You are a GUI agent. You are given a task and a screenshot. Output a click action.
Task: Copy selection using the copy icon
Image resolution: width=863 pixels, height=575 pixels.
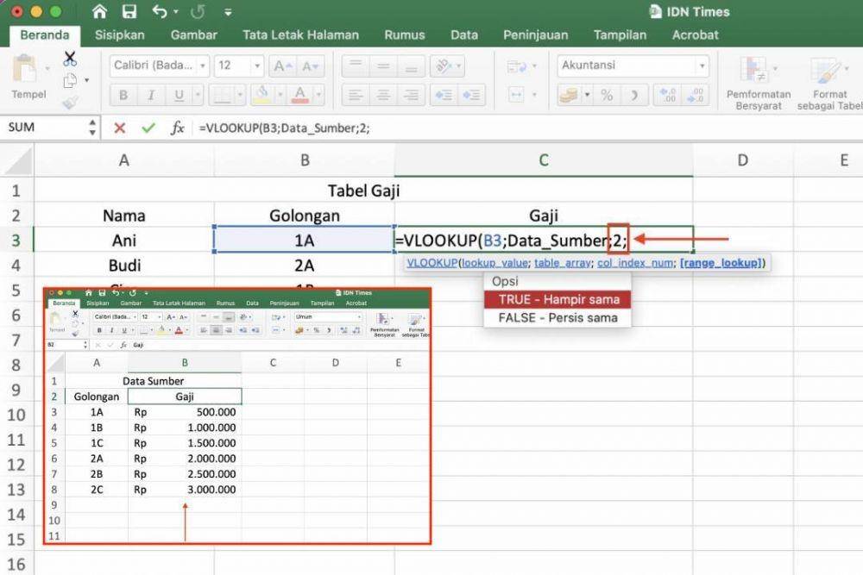(x=70, y=81)
